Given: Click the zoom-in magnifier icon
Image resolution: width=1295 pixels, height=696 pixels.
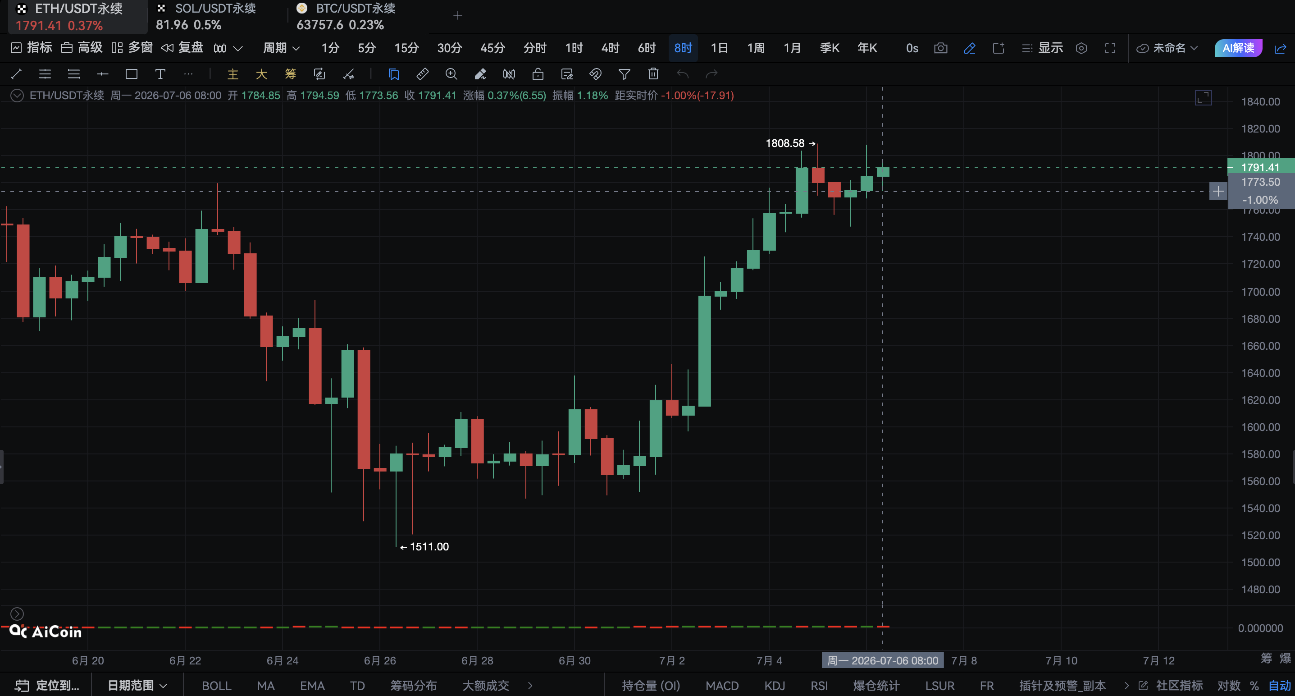Looking at the screenshot, I should (451, 74).
